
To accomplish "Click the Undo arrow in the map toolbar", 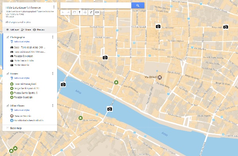I will click(63, 12).
